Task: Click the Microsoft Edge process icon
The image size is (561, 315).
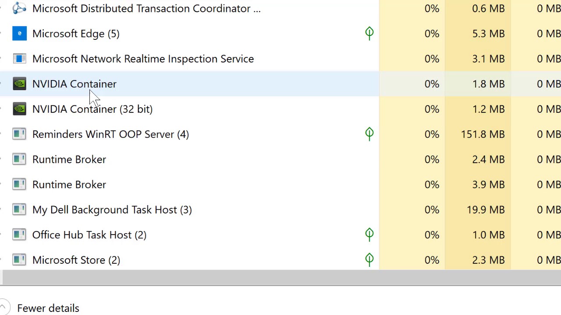Action: tap(19, 34)
